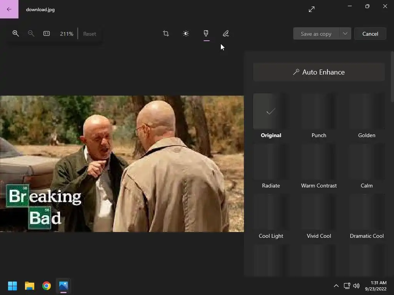Set the zoom to actual size 1:1
The image size is (394, 295).
[47, 33]
